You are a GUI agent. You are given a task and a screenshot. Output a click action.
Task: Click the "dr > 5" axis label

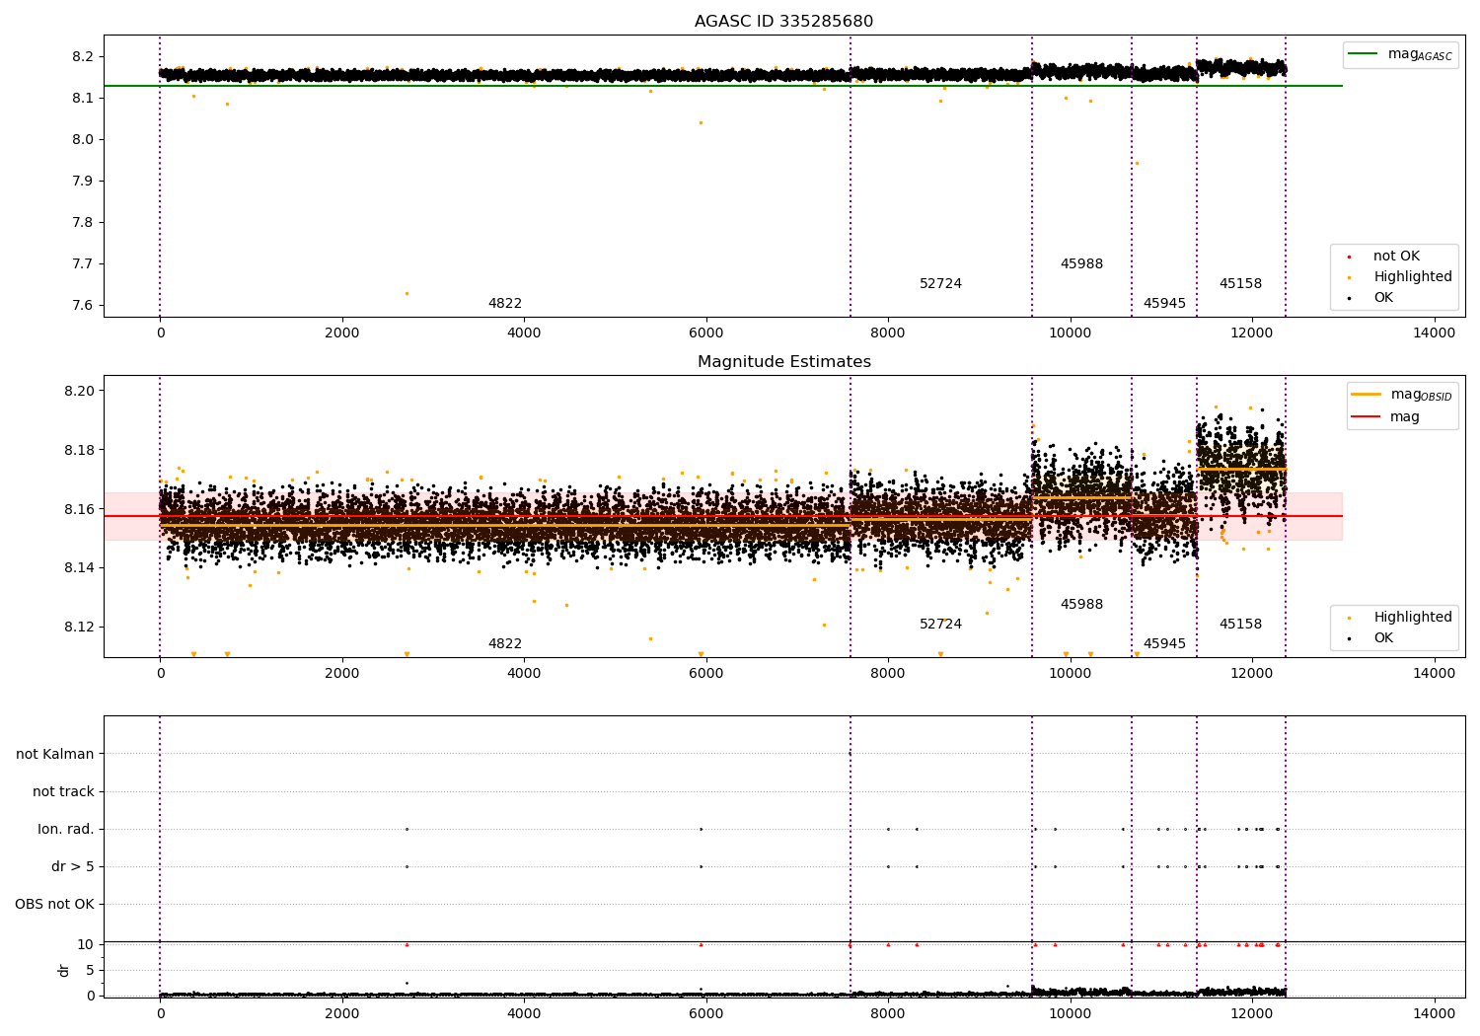(x=73, y=867)
